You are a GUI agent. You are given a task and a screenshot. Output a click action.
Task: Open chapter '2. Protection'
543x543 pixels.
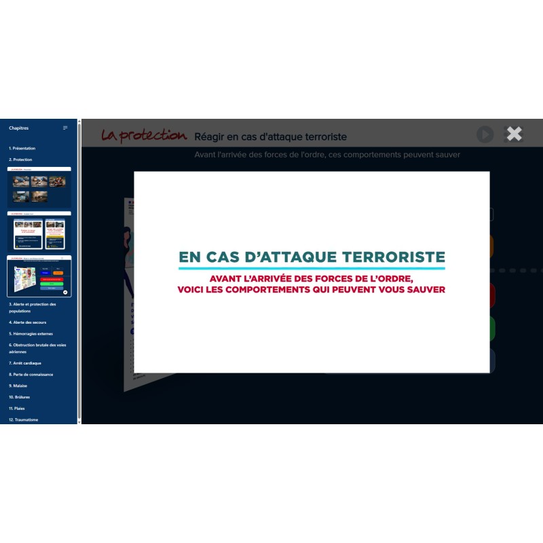click(x=22, y=160)
